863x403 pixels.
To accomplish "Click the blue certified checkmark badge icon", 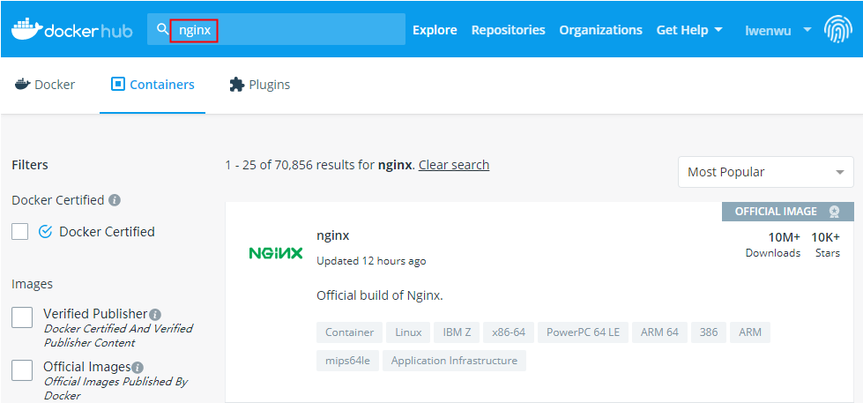I will (x=45, y=232).
